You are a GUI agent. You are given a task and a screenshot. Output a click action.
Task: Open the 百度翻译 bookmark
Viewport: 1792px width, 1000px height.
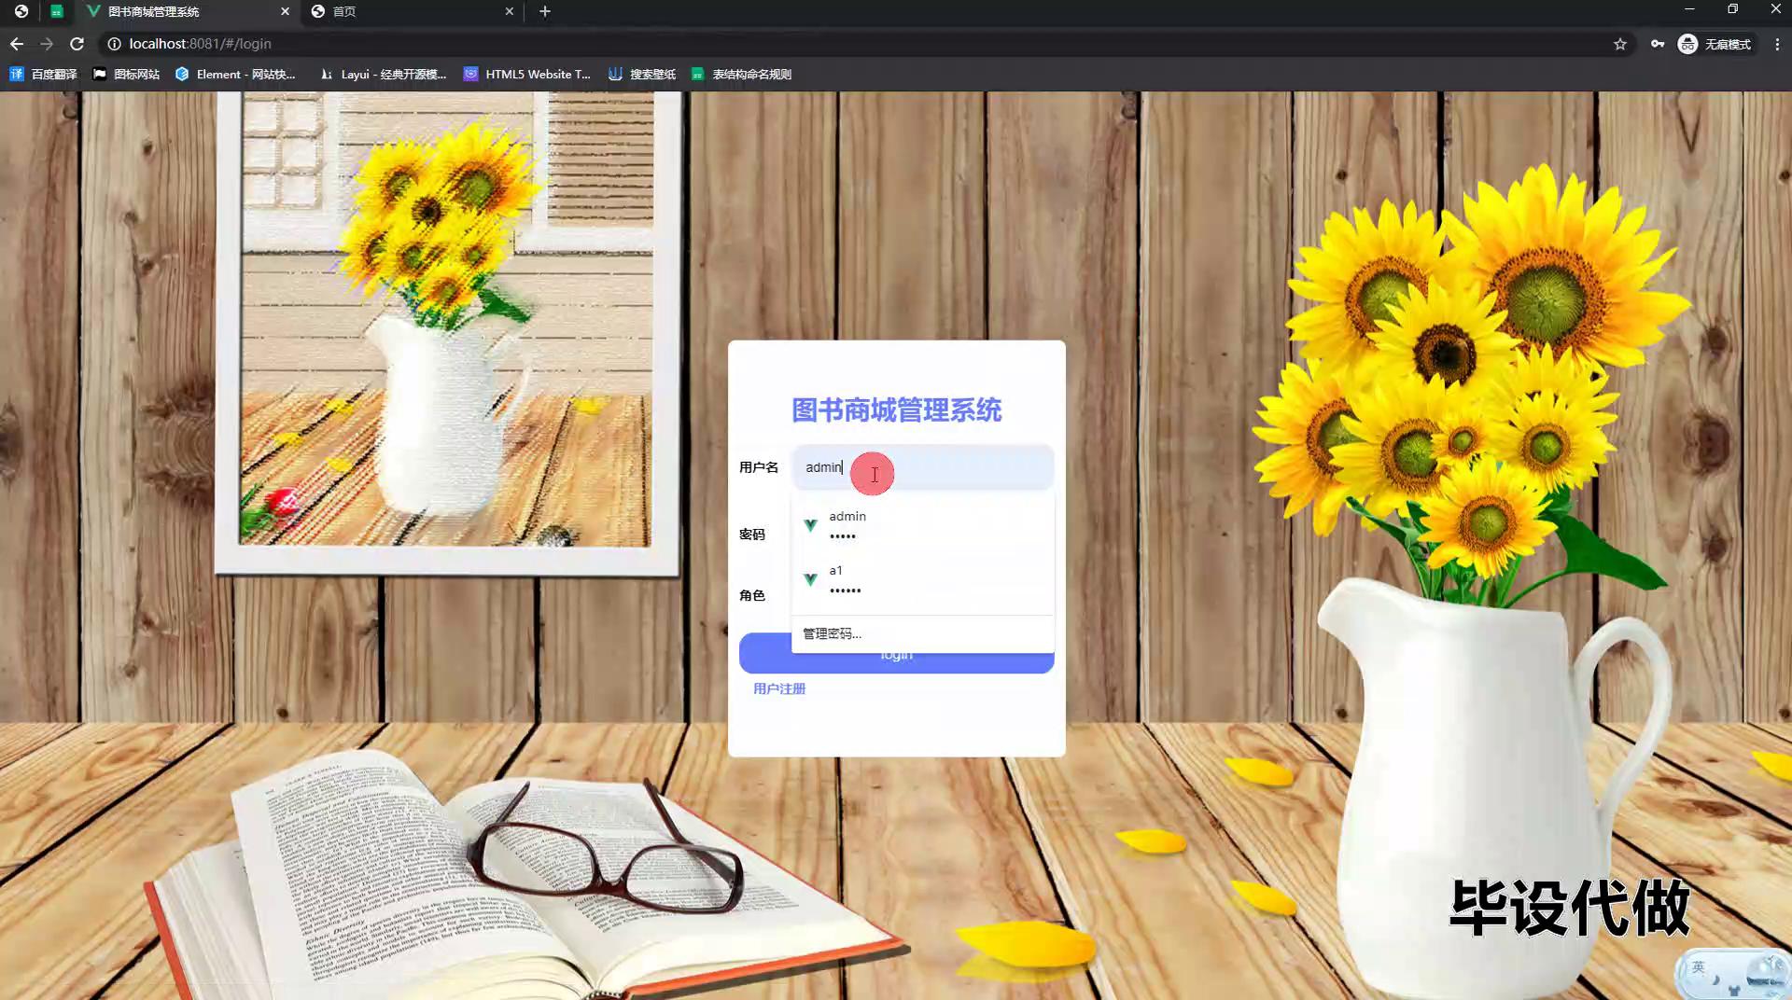tap(44, 74)
